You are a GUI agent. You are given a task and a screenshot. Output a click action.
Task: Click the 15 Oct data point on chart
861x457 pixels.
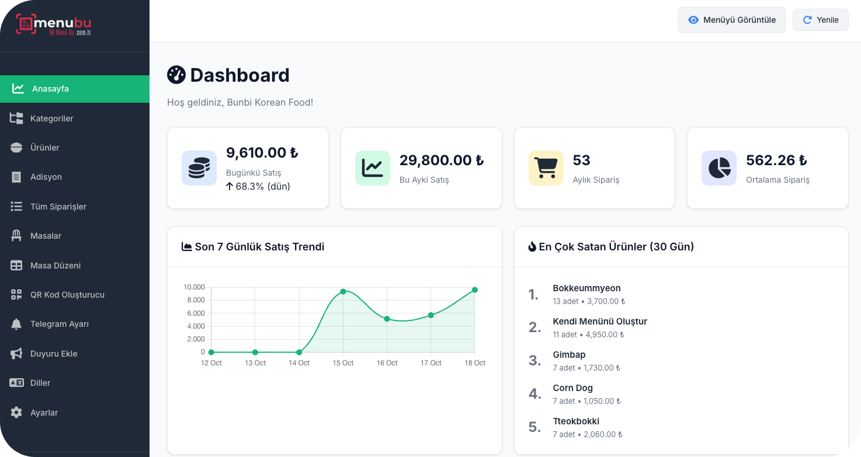pos(343,291)
